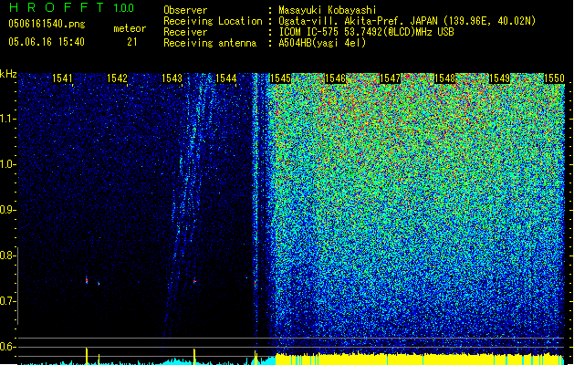Click the 0.7 kHz axis label
The width and height of the screenshot is (574, 365).
(8, 301)
